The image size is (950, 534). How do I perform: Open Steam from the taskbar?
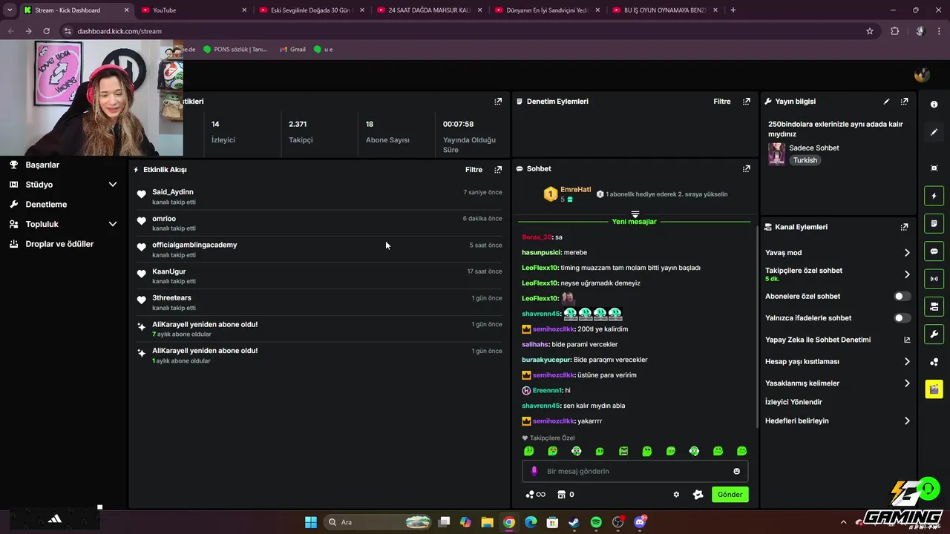(x=574, y=522)
